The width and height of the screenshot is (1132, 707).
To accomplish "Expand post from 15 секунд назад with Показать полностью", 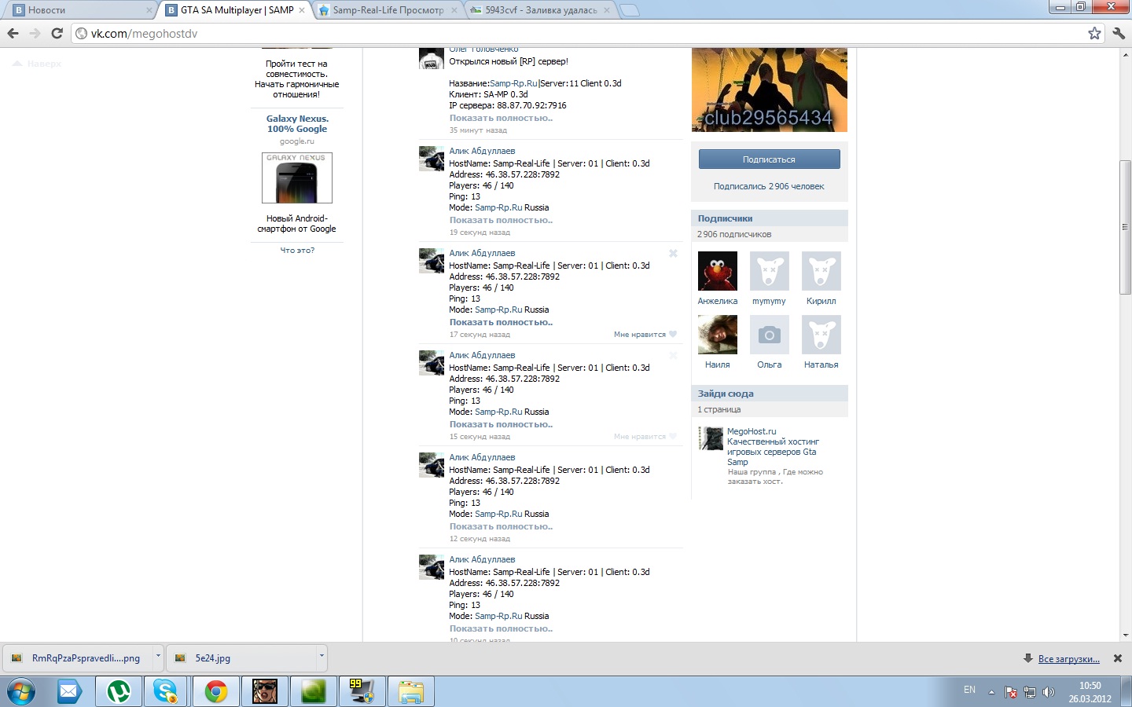I will pyautogui.click(x=501, y=424).
